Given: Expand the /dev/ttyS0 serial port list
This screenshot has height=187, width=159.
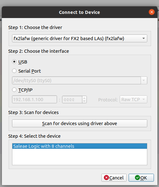Looking at the screenshot, I should 79,80.
